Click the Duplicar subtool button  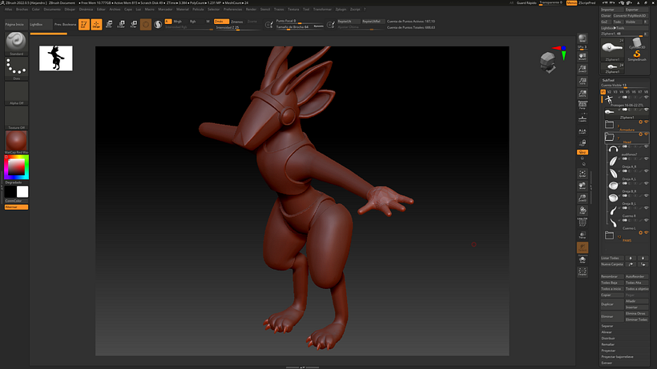(612, 304)
